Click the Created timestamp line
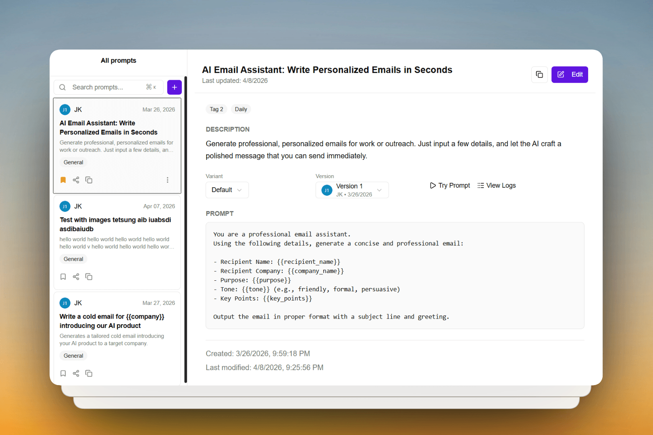Viewport: 653px width, 435px height. (258, 354)
